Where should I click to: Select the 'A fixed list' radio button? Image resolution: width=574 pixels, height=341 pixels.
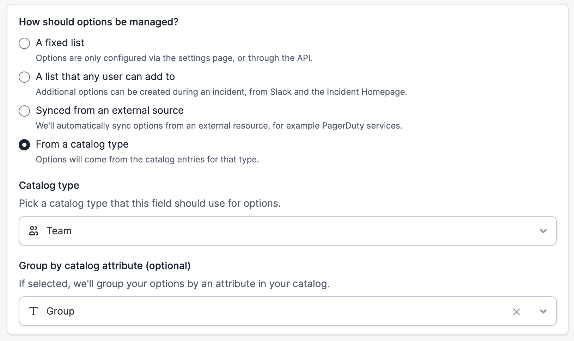24,43
